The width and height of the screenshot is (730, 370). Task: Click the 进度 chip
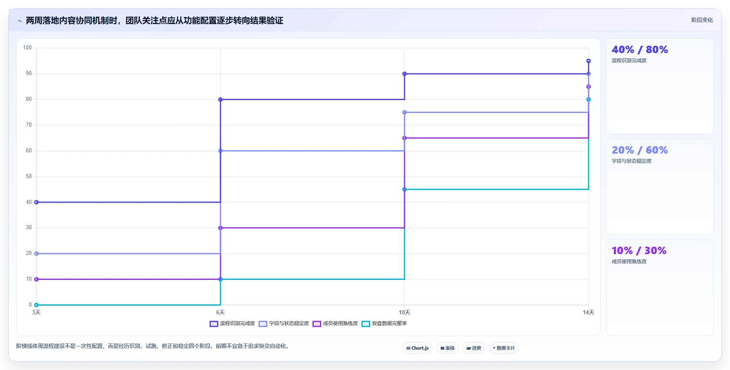pyautogui.click(x=474, y=348)
